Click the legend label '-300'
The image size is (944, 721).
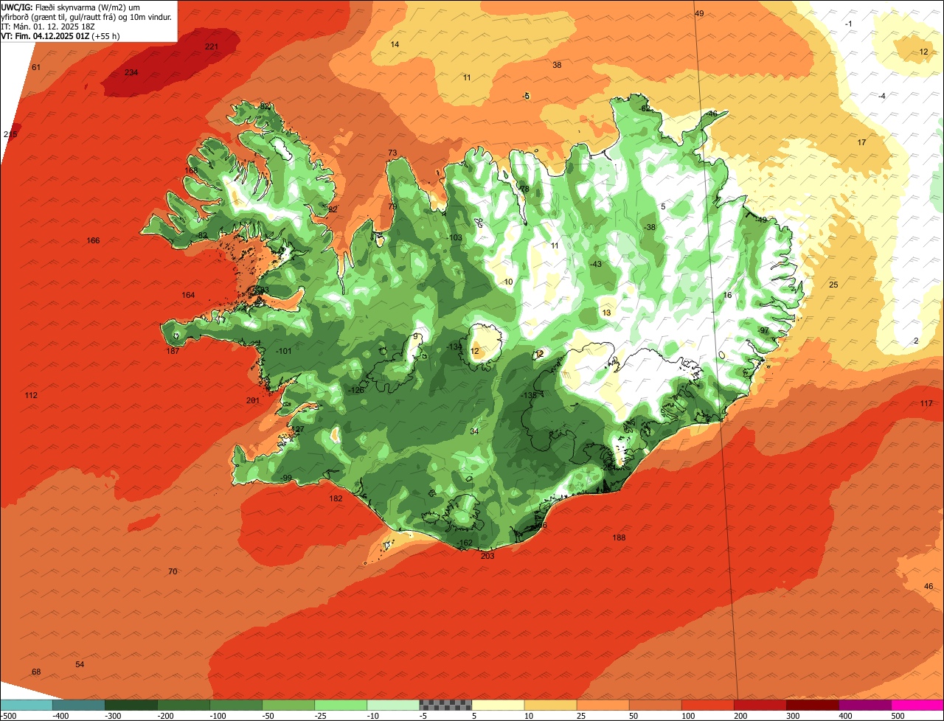(114, 716)
